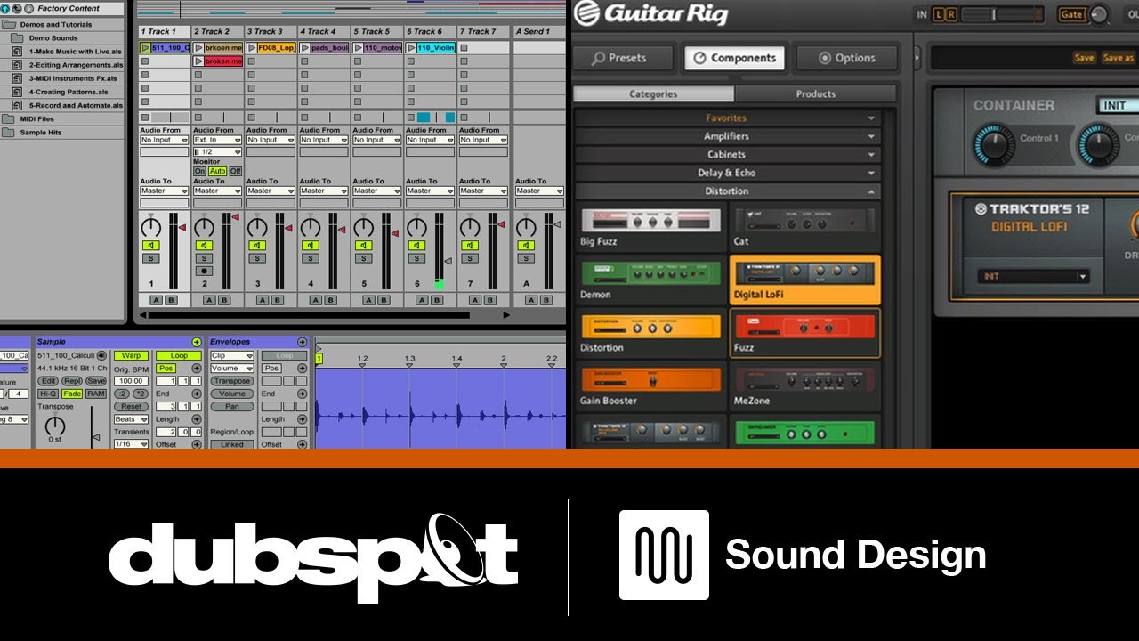The image size is (1139, 641).
Task: Toggle the Warp button in Sample panel
Action: coord(131,355)
